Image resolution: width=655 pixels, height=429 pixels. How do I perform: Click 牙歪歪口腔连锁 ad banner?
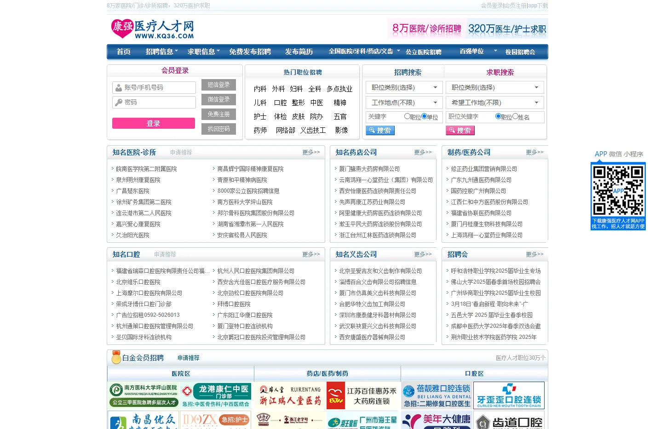pyautogui.click(x=509, y=395)
